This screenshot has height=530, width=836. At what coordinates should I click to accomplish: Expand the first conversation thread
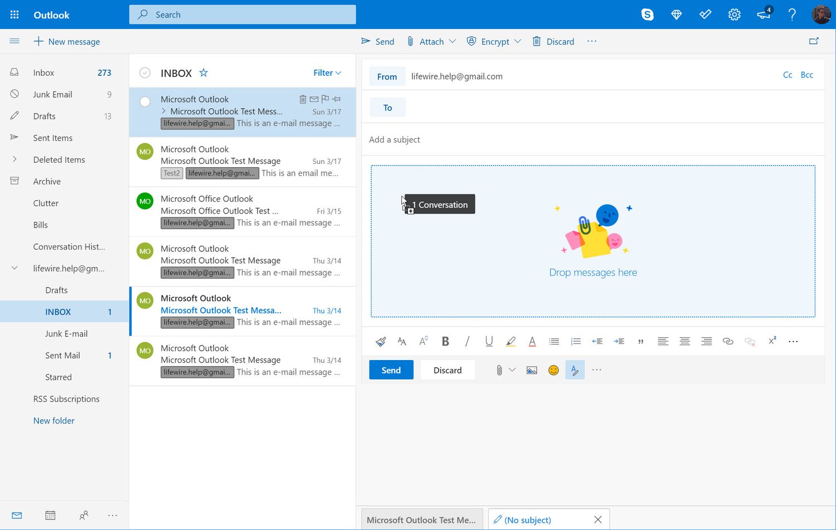pos(164,111)
